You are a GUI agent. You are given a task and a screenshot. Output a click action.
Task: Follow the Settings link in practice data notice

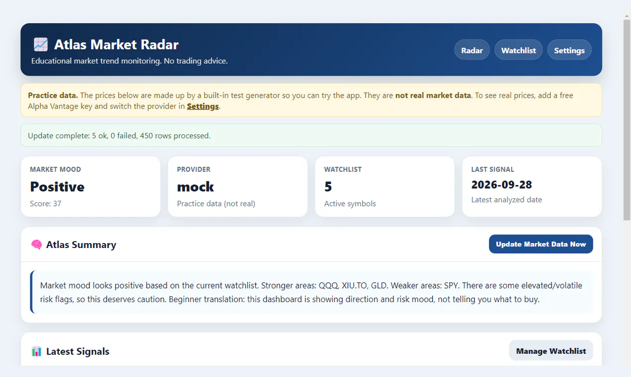point(203,106)
